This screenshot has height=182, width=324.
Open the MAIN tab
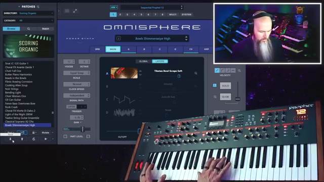click(113, 50)
